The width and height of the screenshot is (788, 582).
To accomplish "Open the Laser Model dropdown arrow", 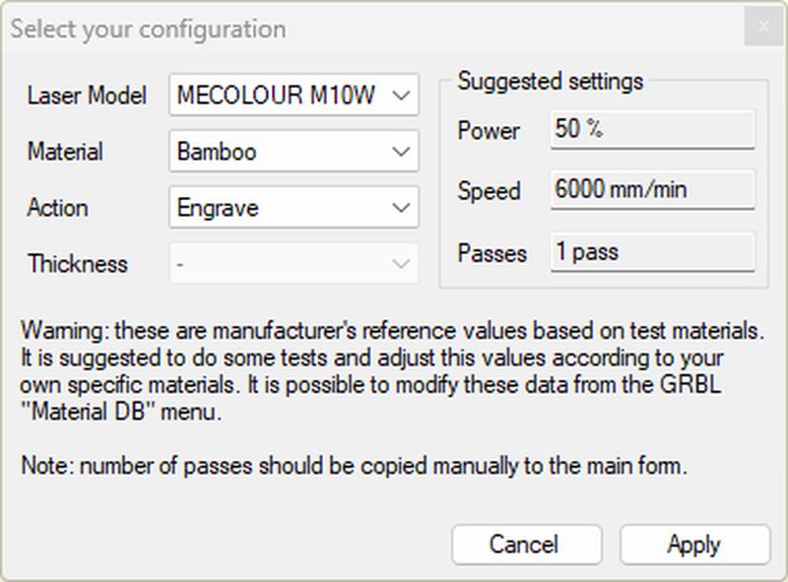I will tap(400, 96).
